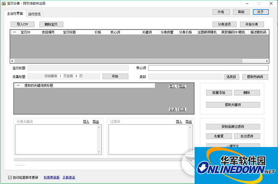Screen dimensions: 278x184
Task: Click the 采集标题 page range field
Action: 64,76
